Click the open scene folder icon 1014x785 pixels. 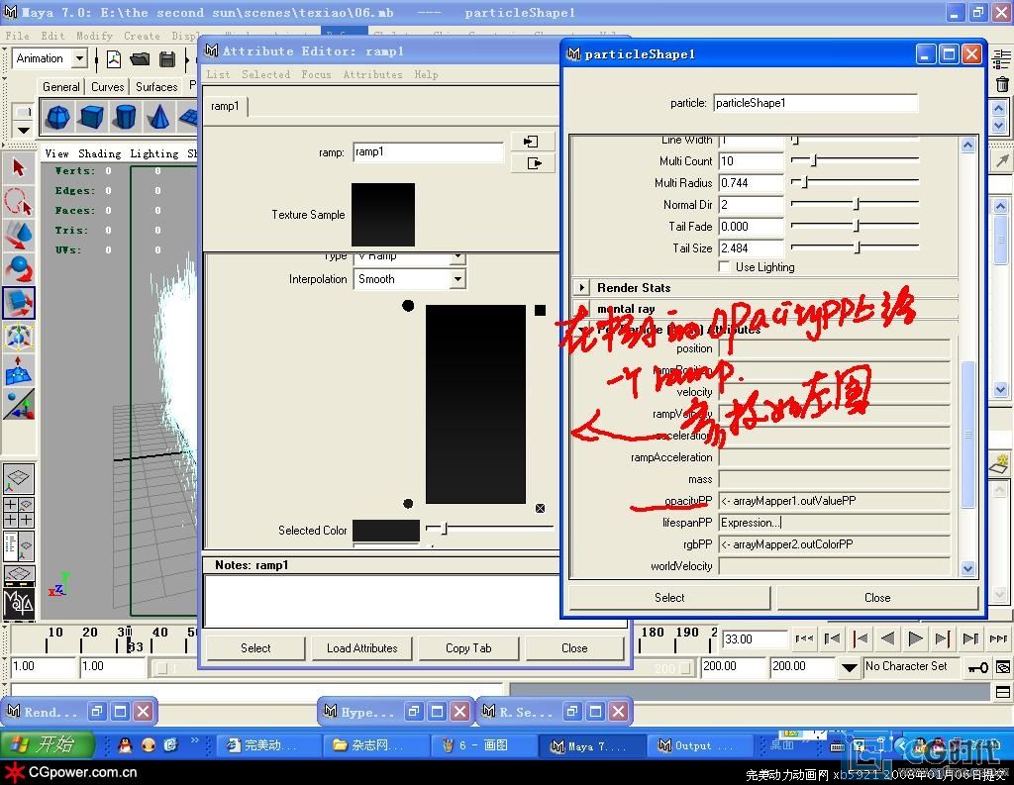click(x=140, y=59)
